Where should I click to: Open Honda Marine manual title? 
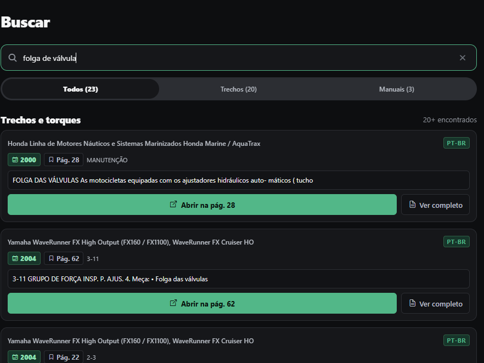[134, 144]
